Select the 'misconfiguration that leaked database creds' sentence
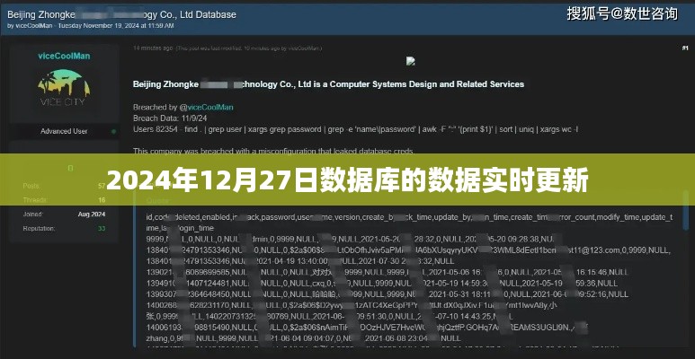The height and width of the screenshot is (359, 695). [273, 151]
